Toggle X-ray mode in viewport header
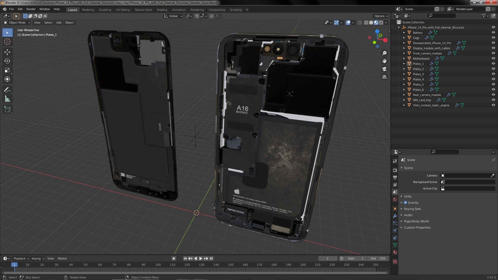 coord(359,23)
